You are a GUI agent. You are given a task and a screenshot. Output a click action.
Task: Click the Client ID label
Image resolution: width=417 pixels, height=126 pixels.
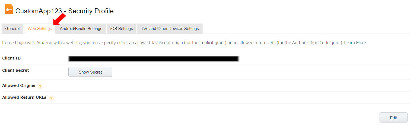11,58
